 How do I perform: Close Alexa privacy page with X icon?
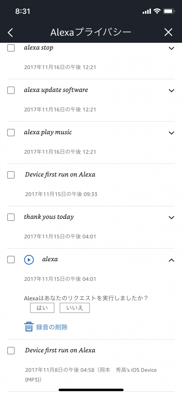pos(168,32)
